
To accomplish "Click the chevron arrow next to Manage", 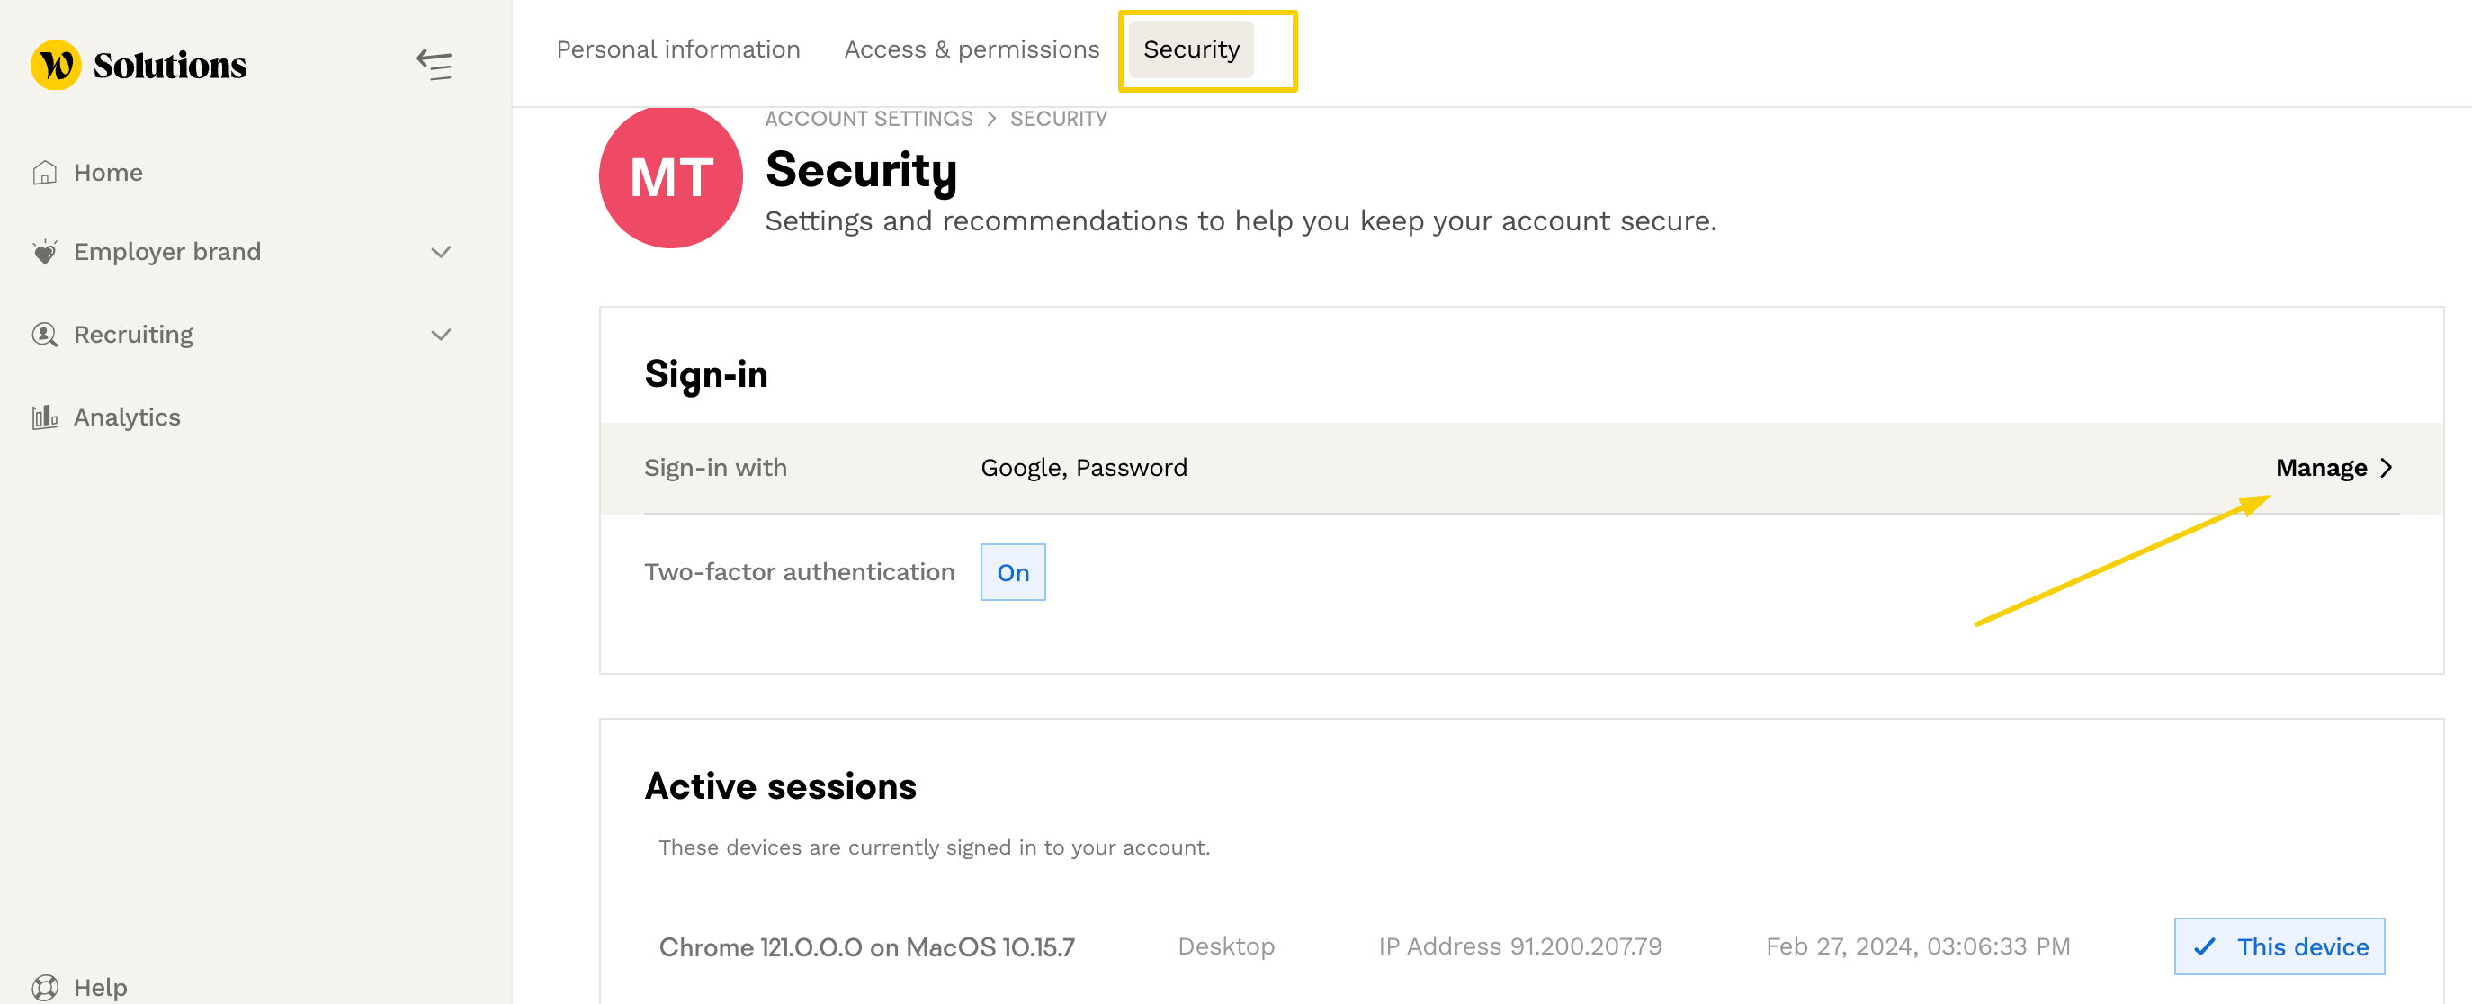I will (2387, 468).
